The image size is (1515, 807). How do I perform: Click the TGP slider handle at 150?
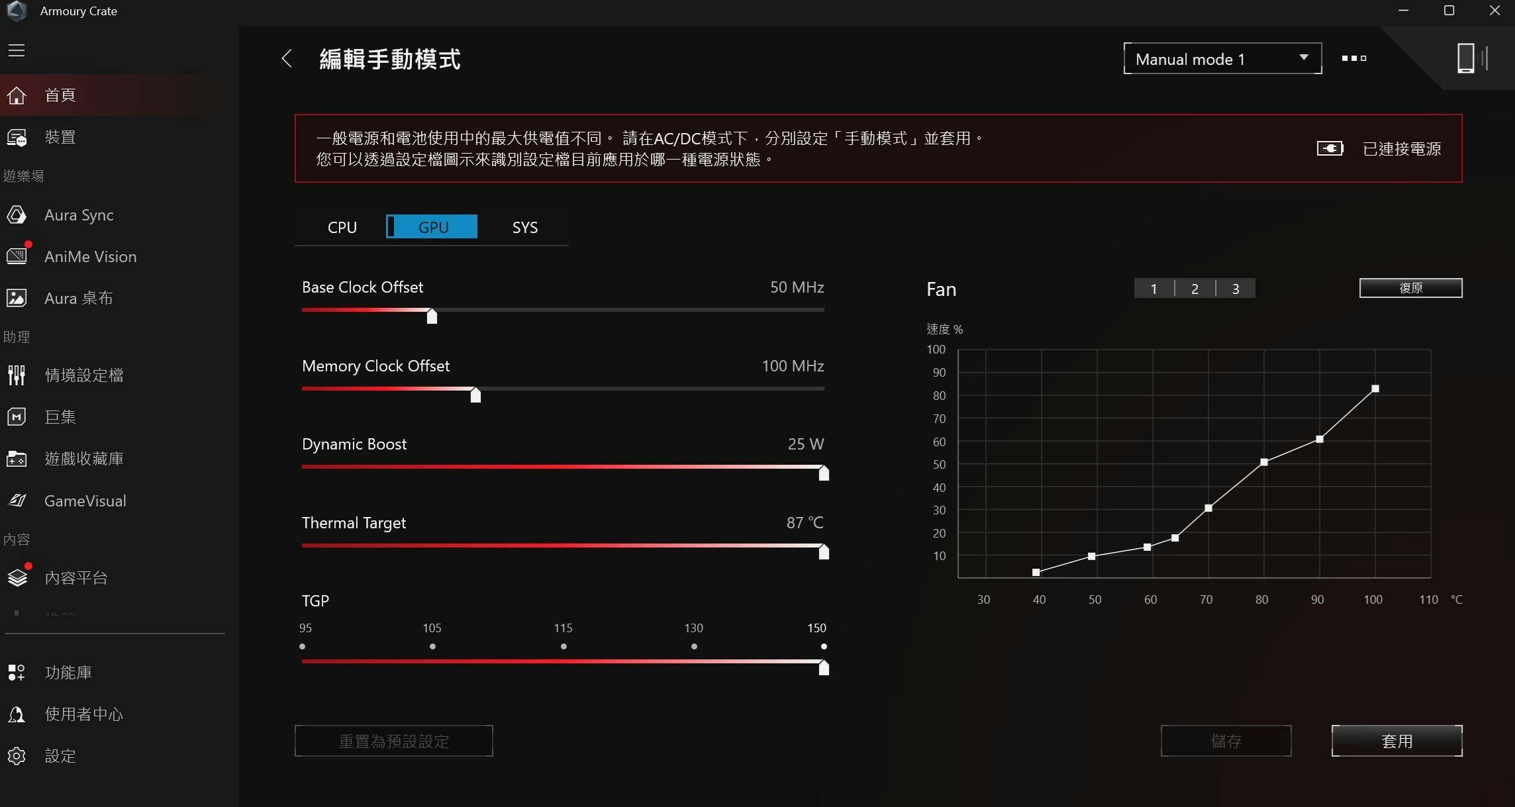point(824,667)
